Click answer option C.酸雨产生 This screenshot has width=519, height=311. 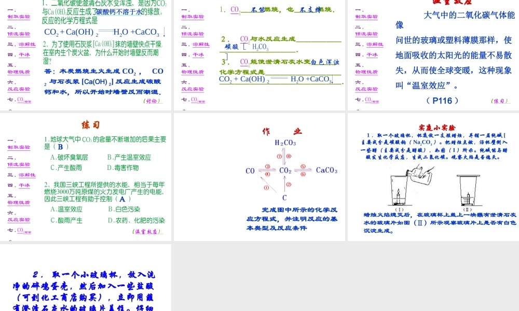(x=66, y=220)
